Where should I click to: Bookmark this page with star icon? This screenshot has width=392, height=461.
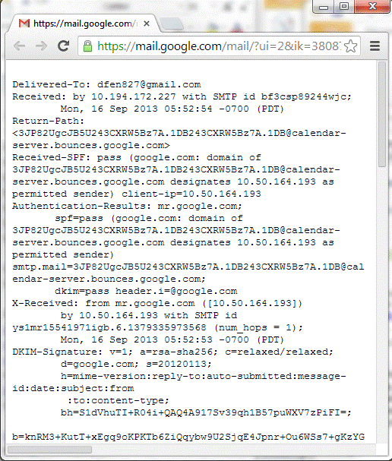(x=350, y=46)
